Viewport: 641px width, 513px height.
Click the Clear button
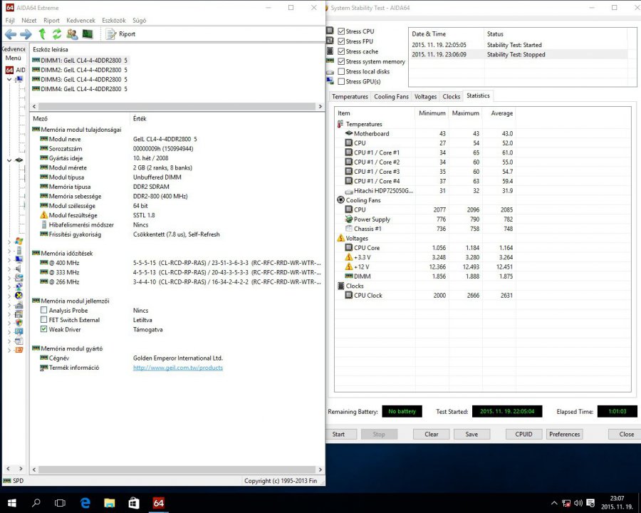[x=432, y=434]
